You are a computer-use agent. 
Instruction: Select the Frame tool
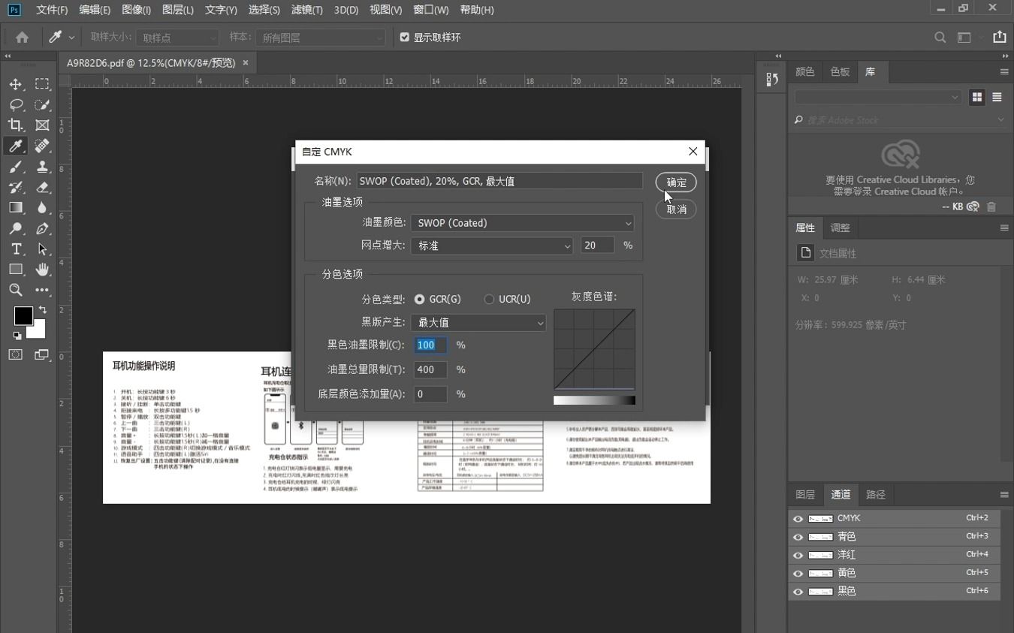[x=42, y=125]
